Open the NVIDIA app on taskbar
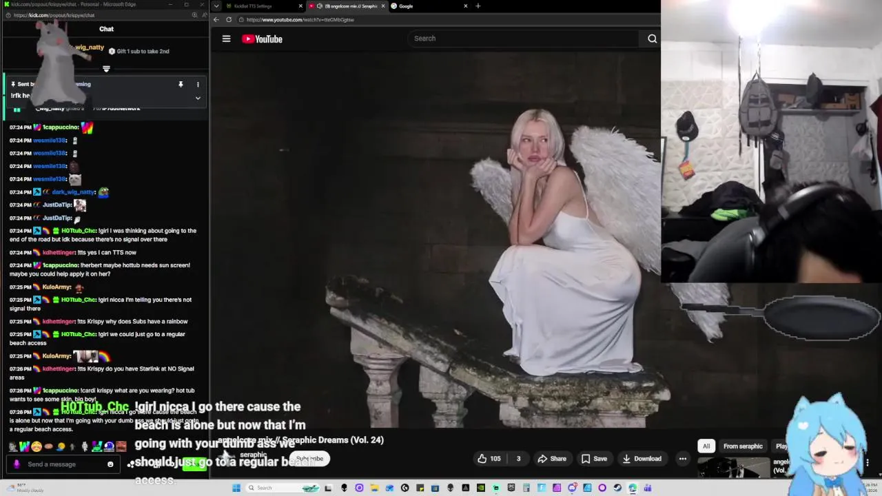 [x=480, y=488]
